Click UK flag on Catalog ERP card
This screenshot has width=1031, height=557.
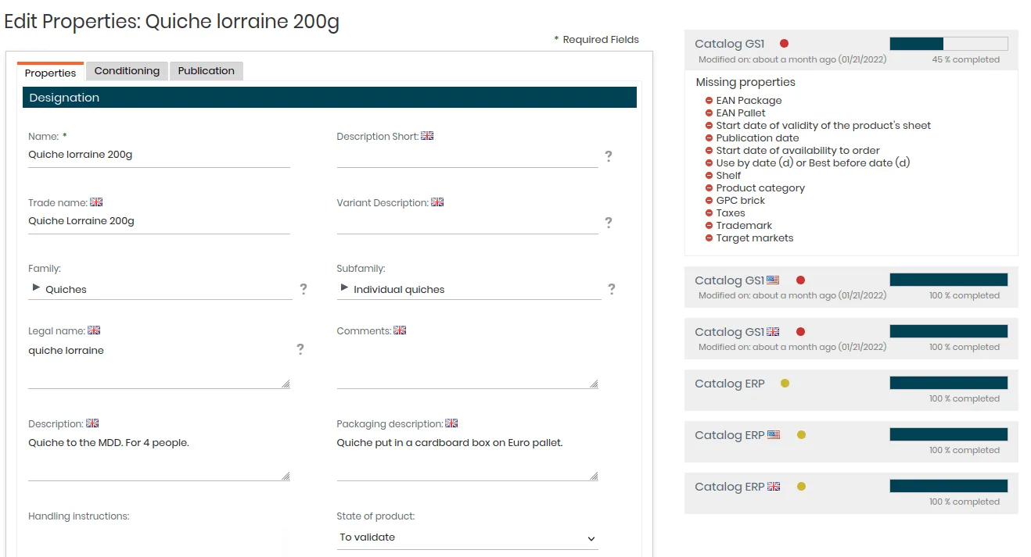[774, 486]
